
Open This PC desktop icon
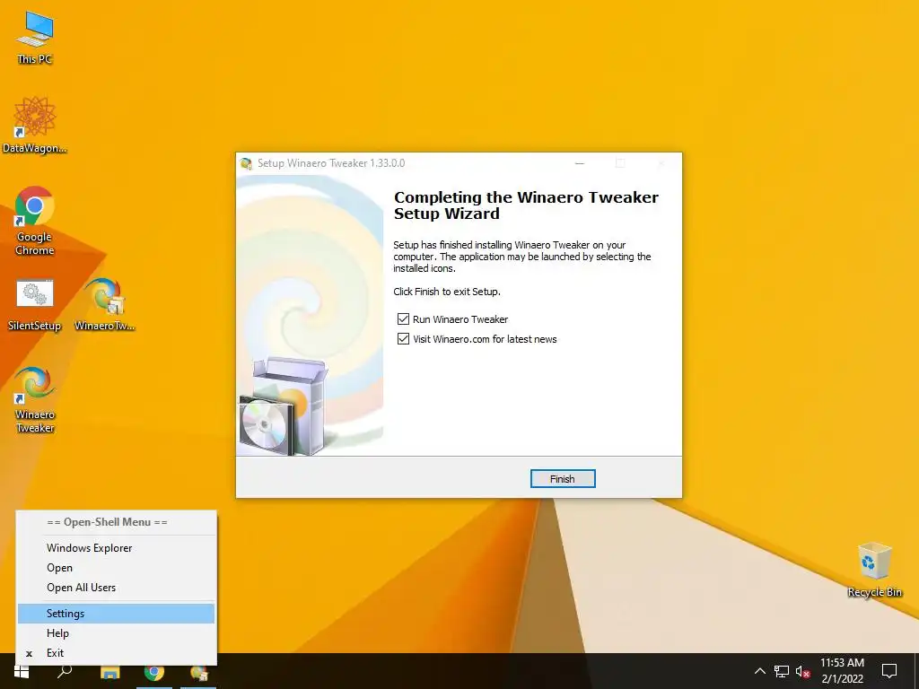(x=35, y=38)
